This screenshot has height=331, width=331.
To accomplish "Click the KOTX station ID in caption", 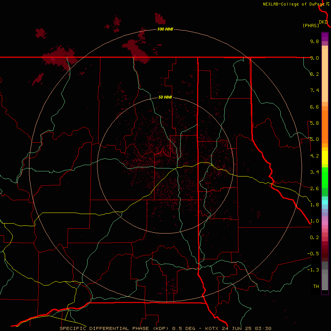I will (x=212, y=328).
